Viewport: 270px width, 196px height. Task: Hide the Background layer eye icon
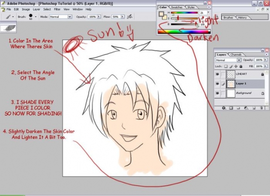pyautogui.click(x=217, y=93)
